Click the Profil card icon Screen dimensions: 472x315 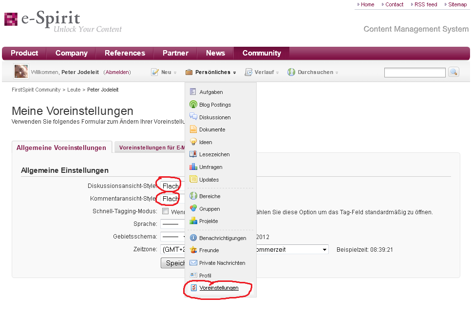tap(193, 275)
